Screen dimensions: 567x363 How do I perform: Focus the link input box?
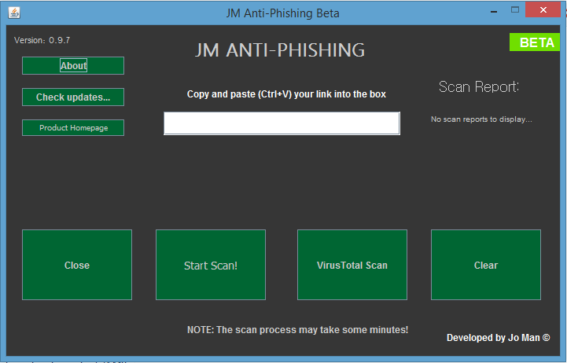click(x=282, y=123)
